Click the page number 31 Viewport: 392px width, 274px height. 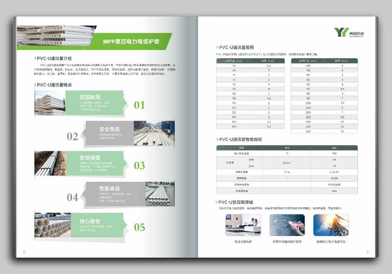368,252
